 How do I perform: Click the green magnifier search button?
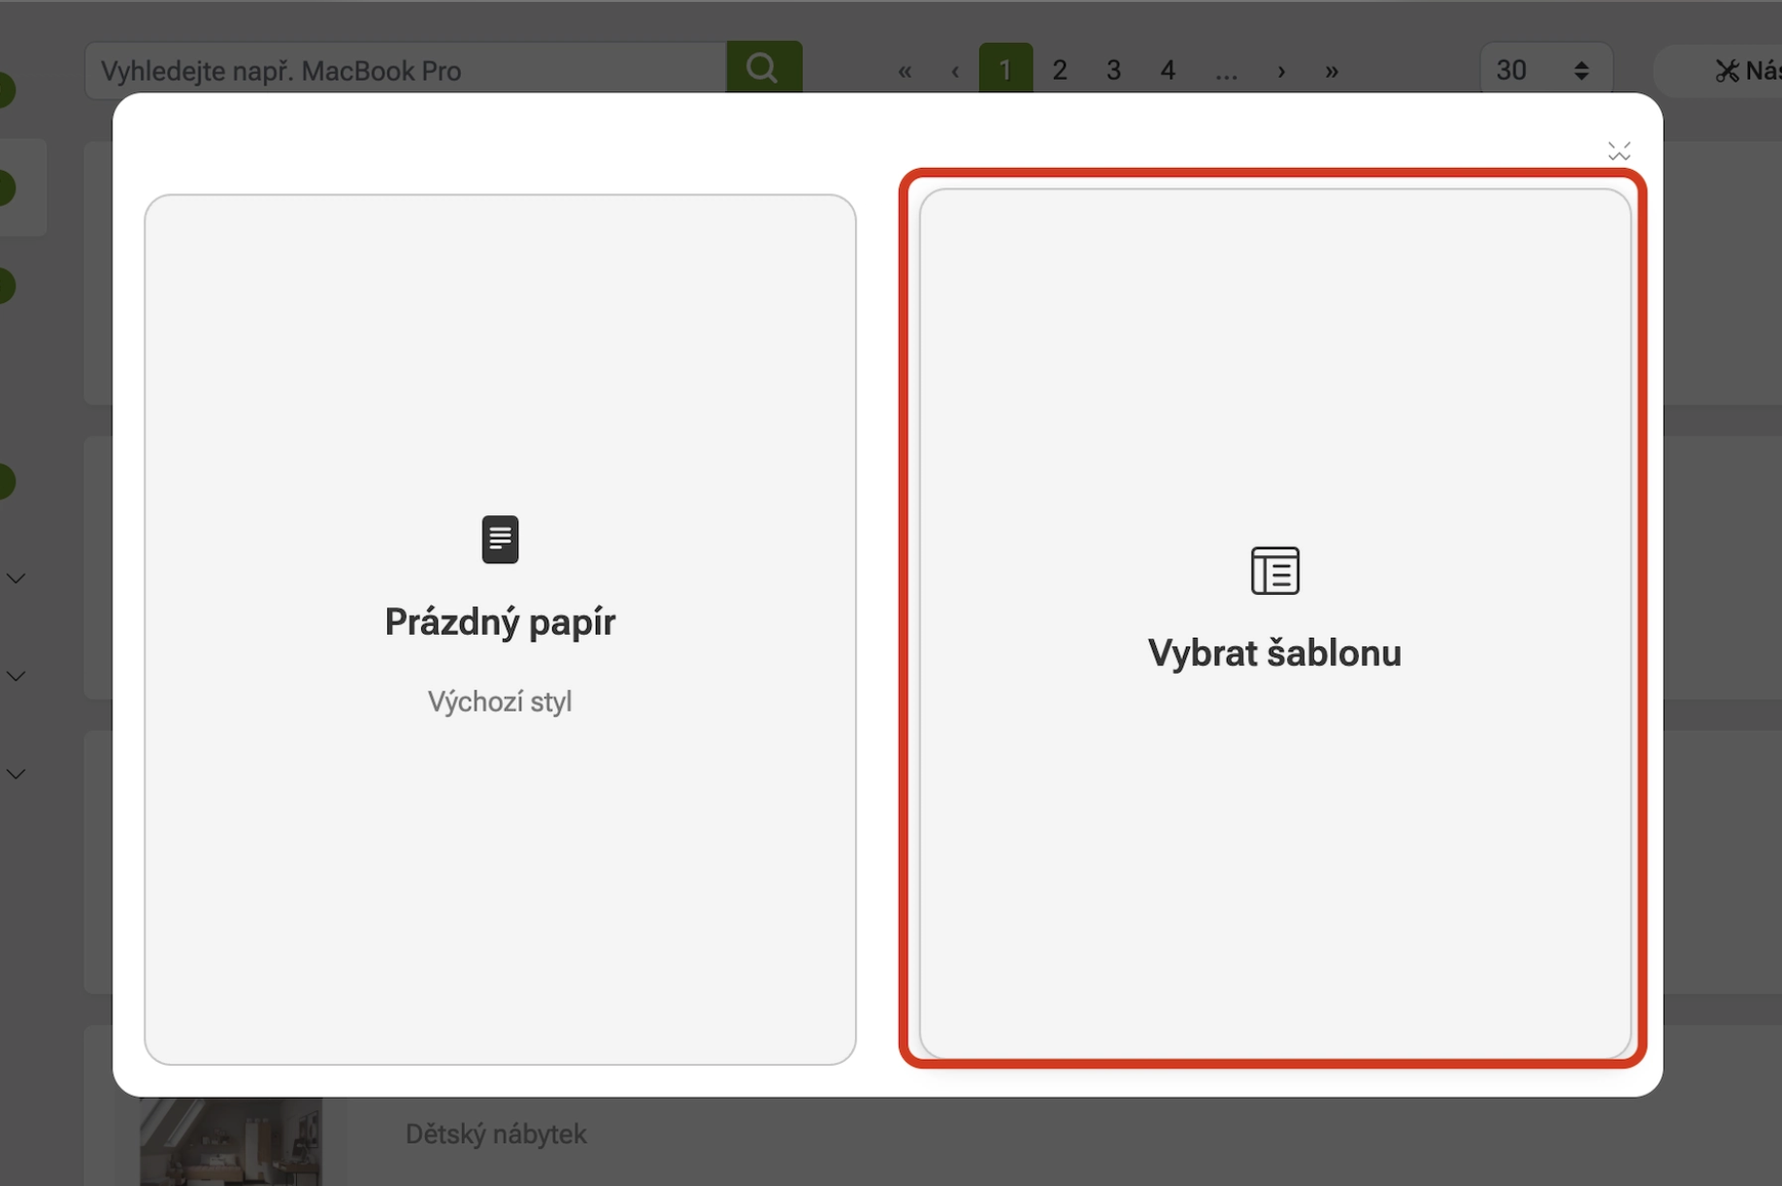click(x=763, y=68)
